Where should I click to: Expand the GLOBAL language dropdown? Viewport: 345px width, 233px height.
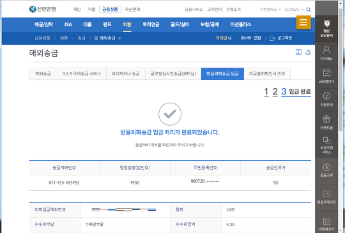coord(294,10)
